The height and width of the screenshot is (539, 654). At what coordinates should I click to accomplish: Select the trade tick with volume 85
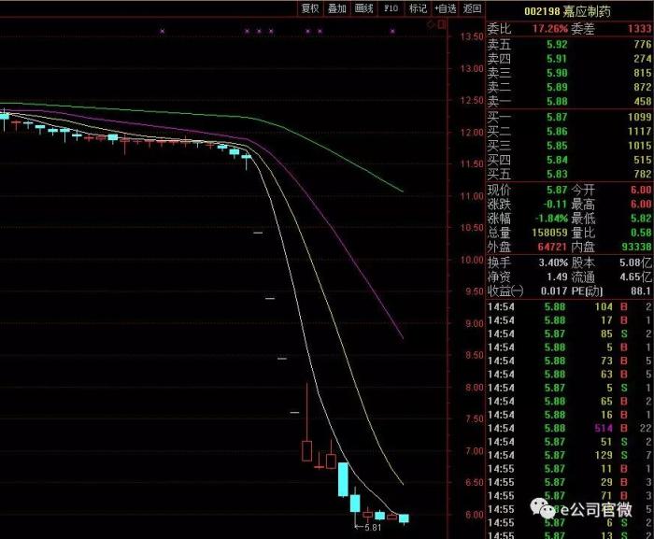pos(570,333)
